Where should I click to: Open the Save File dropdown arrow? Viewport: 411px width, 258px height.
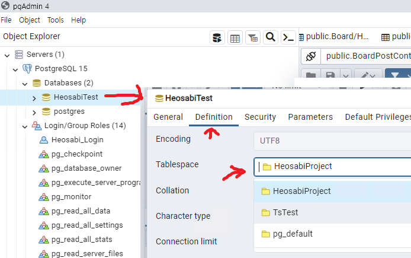tap(346, 75)
